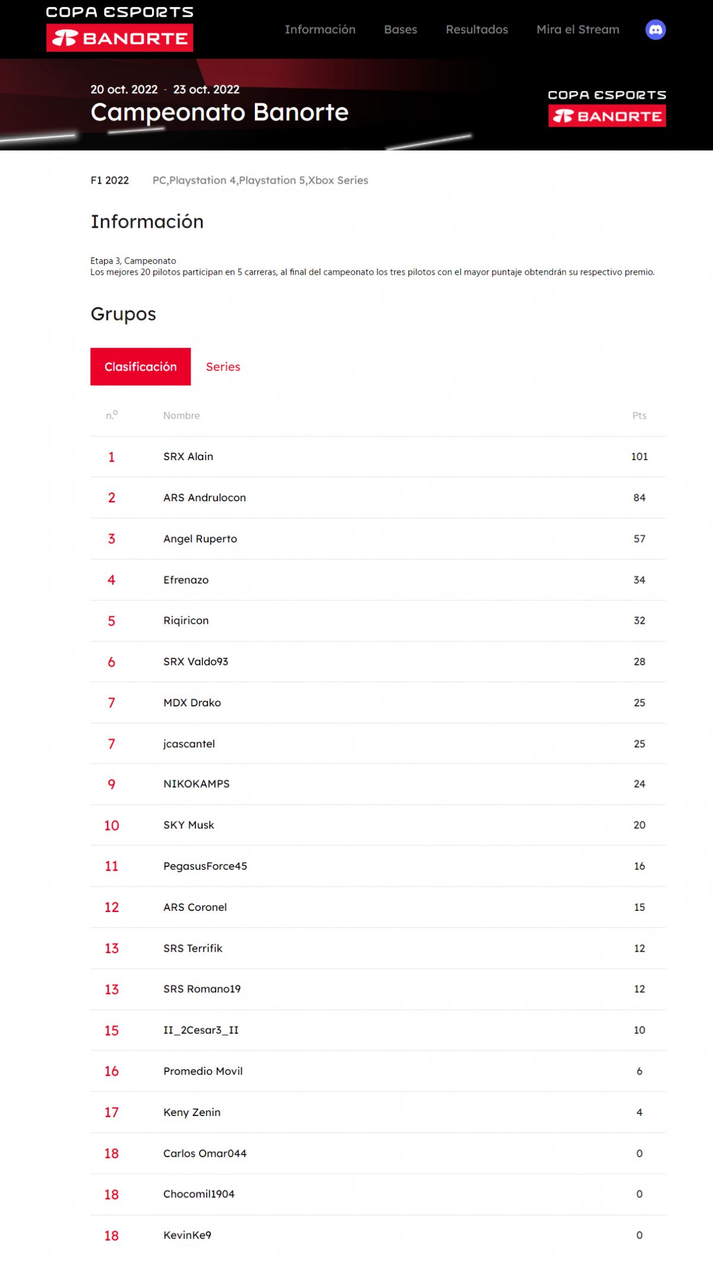713x1267 pixels.
Task: Click on NIKOKAMPS in the standings
Action: 196,784
